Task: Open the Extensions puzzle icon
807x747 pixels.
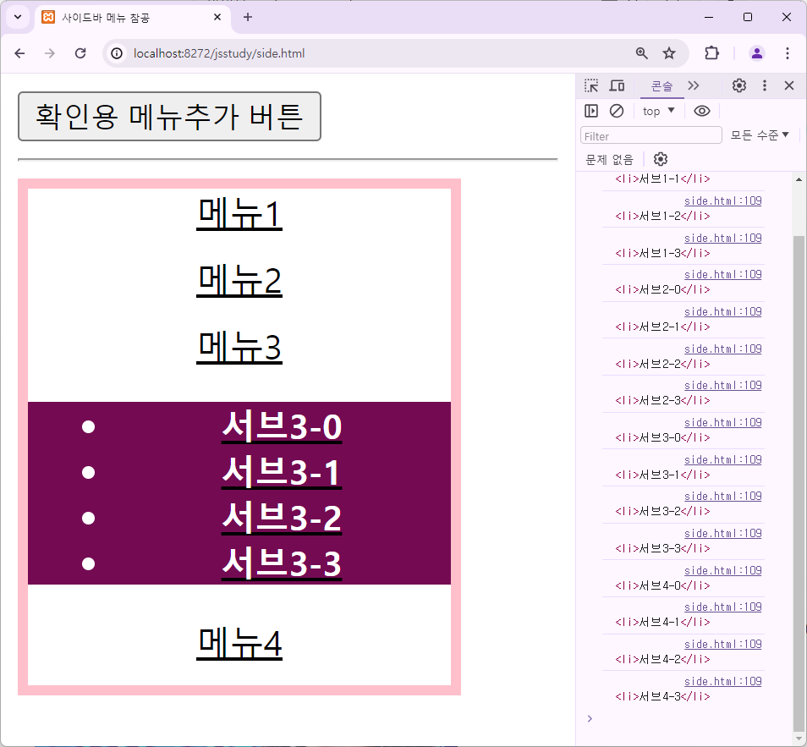Action: pyautogui.click(x=711, y=53)
